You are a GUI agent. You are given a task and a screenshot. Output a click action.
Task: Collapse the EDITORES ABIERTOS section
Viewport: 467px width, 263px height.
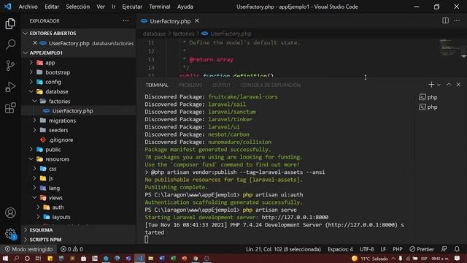coord(79,33)
